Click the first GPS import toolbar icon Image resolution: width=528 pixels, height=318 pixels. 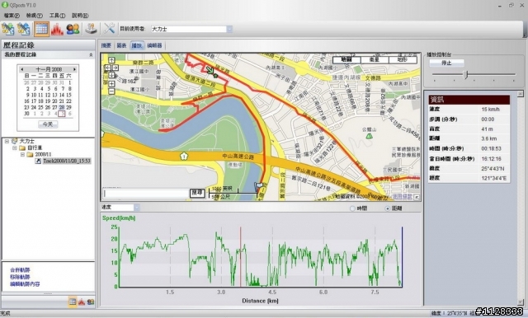pyautogui.click(x=7, y=29)
